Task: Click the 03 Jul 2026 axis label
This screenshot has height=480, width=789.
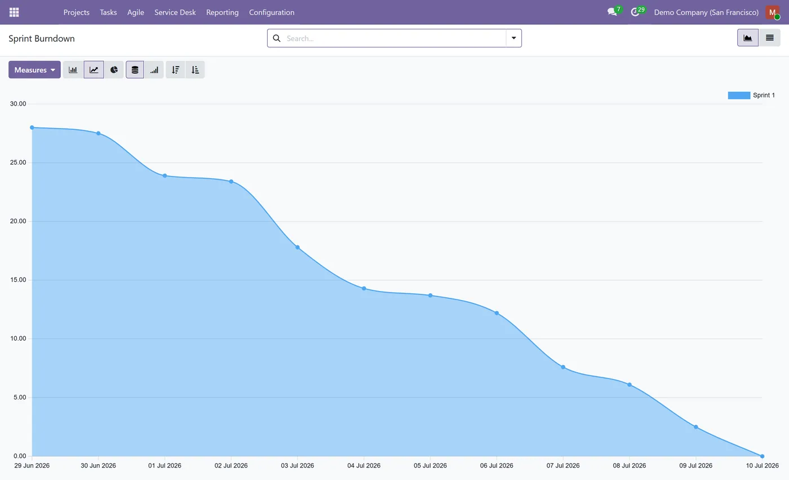Action: [x=298, y=465]
